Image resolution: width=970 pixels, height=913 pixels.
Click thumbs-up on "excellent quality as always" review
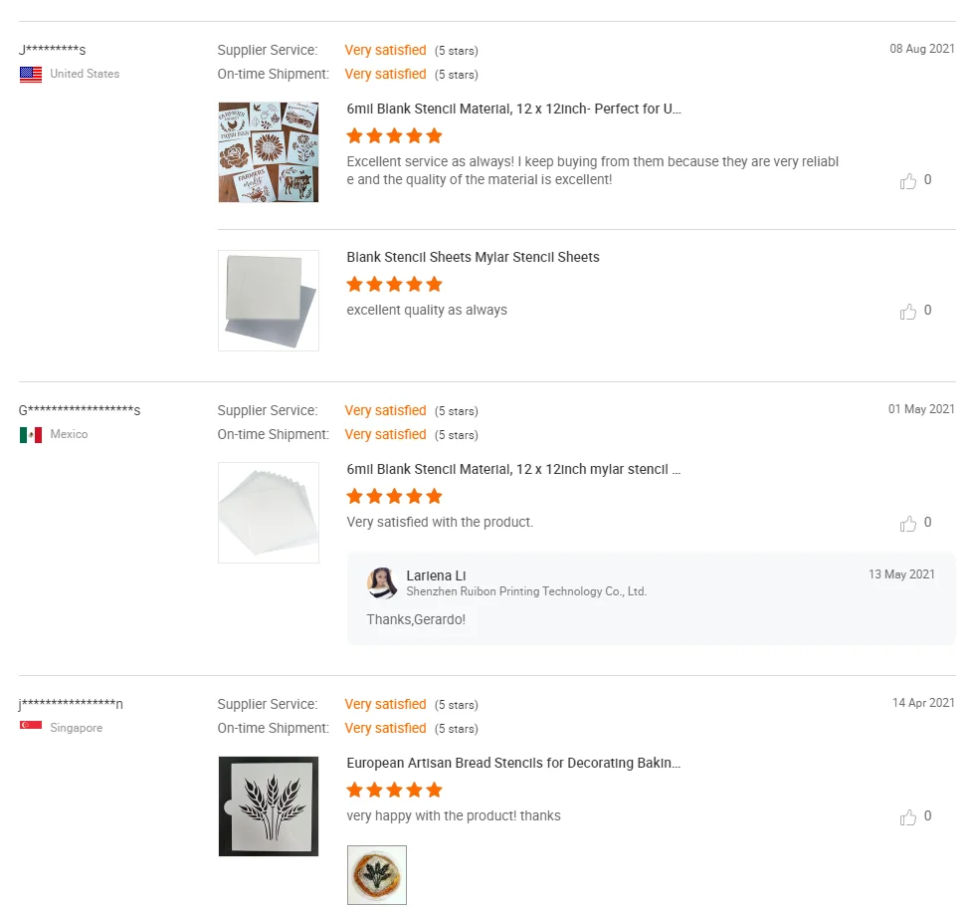907,312
